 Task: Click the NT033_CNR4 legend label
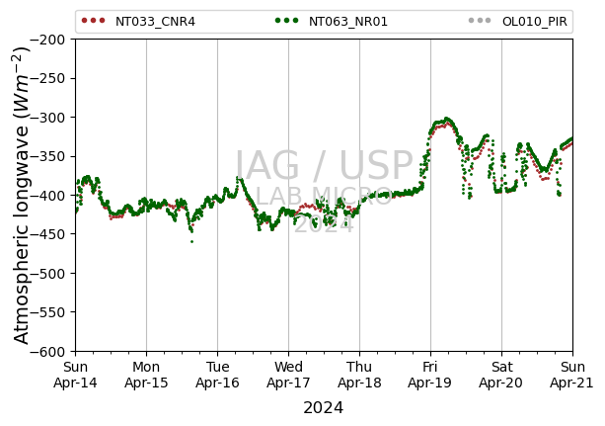pyautogui.click(x=155, y=22)
